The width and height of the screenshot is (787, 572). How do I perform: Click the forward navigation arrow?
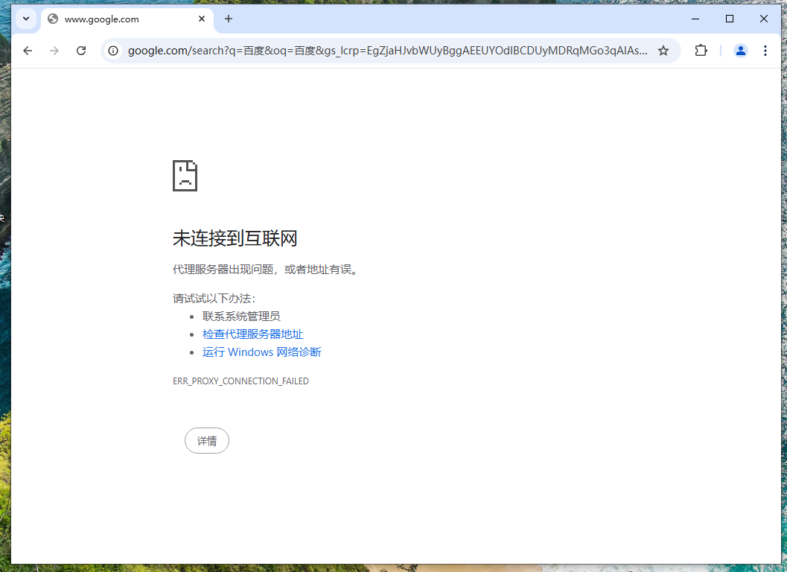point(54,51)
